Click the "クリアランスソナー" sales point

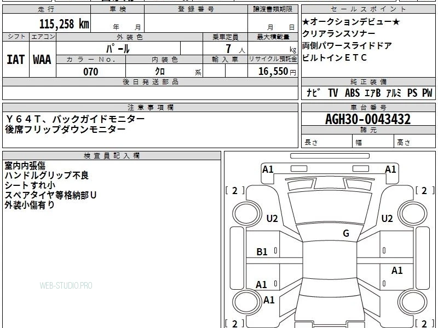pos(339,34)
